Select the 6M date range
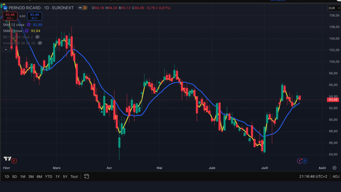The height and width of the screenshot is (192, 341). pos(39,177)
